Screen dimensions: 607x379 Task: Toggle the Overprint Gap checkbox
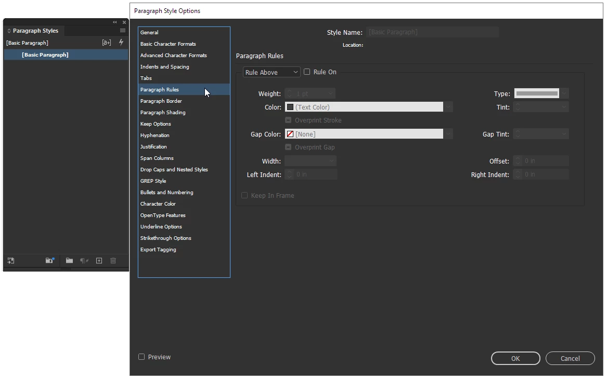(x=288, y=147)
